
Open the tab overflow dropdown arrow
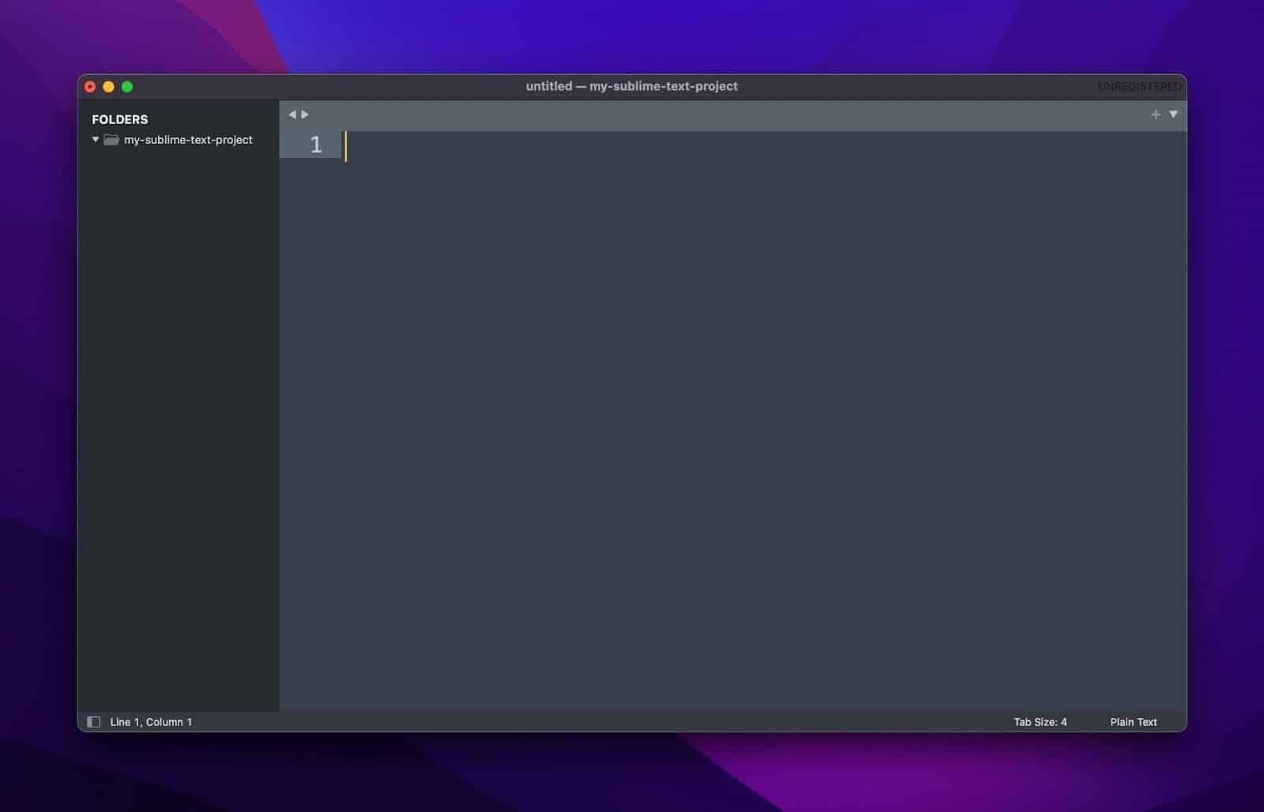[1174, 115]
